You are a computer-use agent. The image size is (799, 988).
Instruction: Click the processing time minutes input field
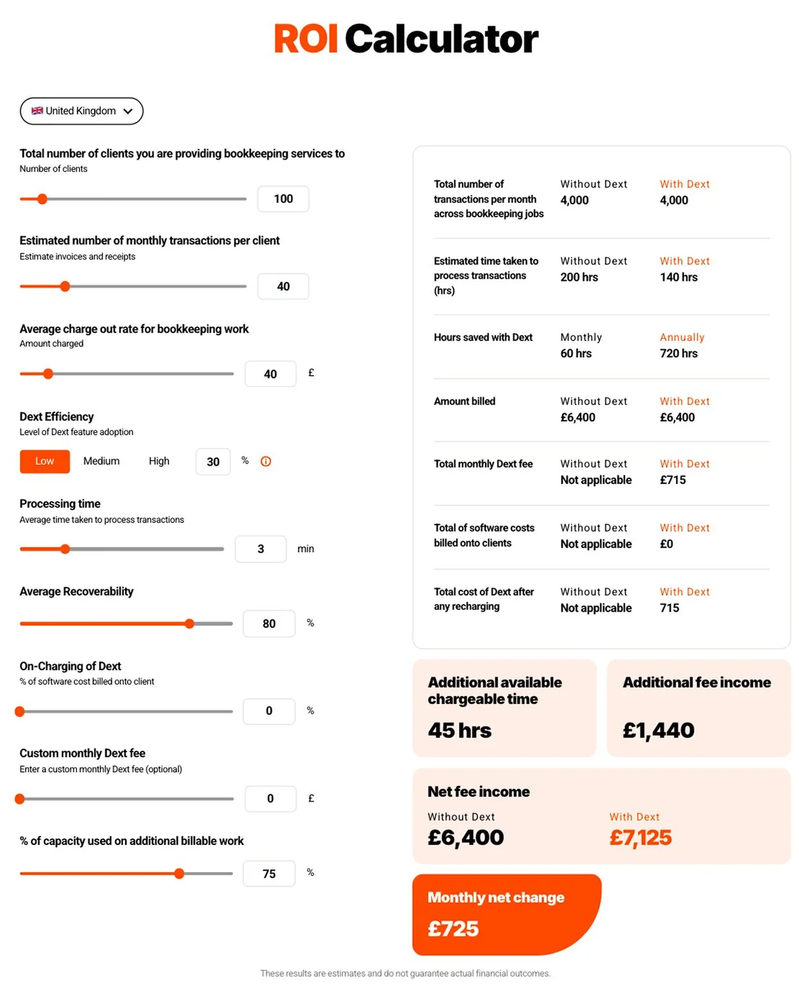pyautogui.click(x=261, y=549)
